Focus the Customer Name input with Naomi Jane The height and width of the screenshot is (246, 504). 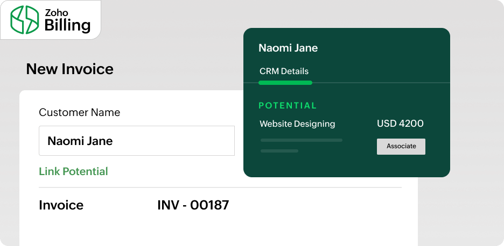click(x=136, y=141)
